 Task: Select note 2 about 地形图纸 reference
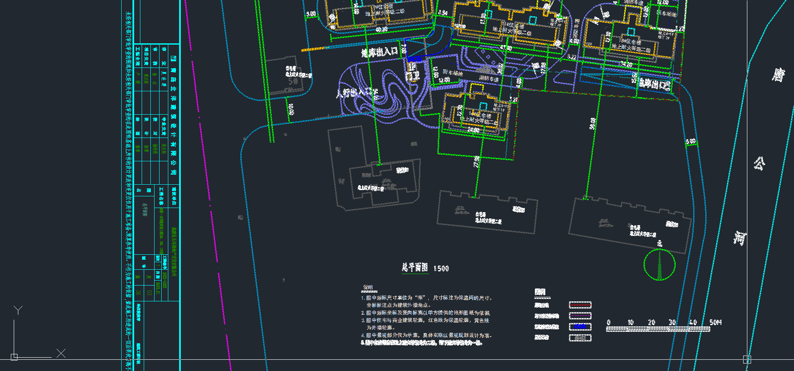(425, 313)
